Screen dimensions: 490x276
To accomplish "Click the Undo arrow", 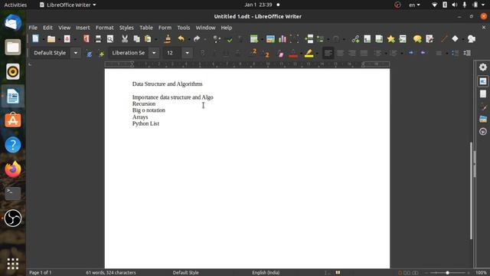I will pos(181,39).
